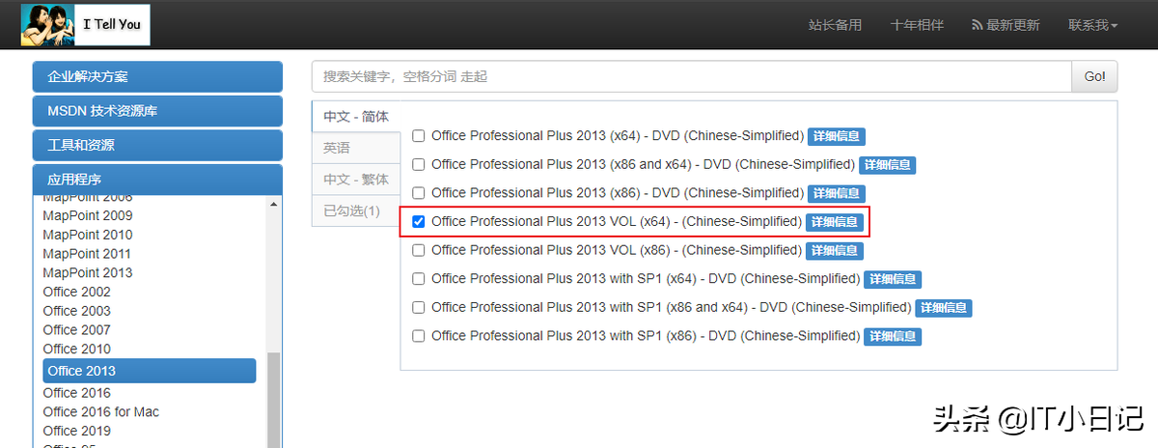The width and height of the screenshot is (1158, 448).
Task: Click 详细信息 badge for SP1 x86 and x64
Action: tap(944, 308)
